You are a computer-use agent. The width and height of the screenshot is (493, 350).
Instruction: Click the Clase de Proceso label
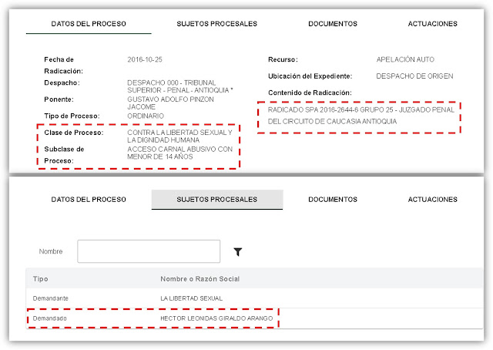[74, 133]
